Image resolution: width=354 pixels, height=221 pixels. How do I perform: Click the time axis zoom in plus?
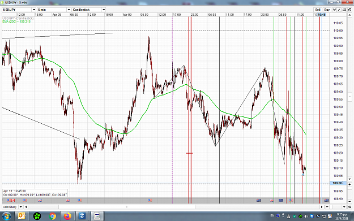344,207
